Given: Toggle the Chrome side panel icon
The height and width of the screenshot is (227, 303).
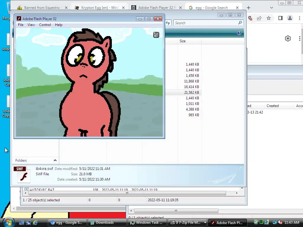Looking at the screenshot, I should tap(281, 18).
